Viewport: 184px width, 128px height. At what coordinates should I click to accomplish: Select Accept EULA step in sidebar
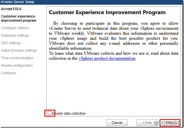point(11,9)
